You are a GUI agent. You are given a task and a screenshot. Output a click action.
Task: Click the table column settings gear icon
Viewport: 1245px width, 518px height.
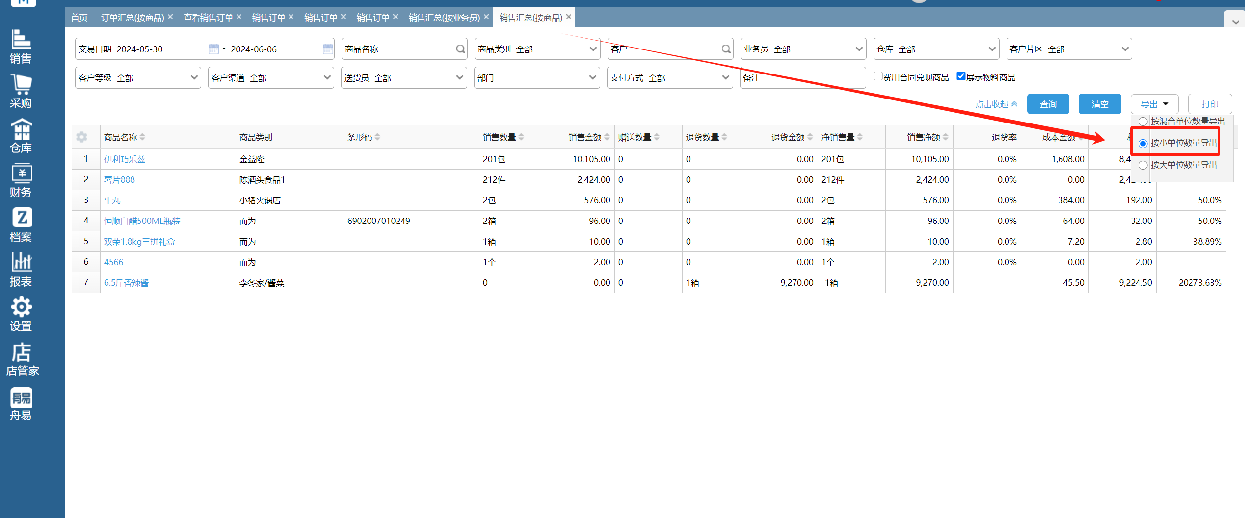coord(82,137)
